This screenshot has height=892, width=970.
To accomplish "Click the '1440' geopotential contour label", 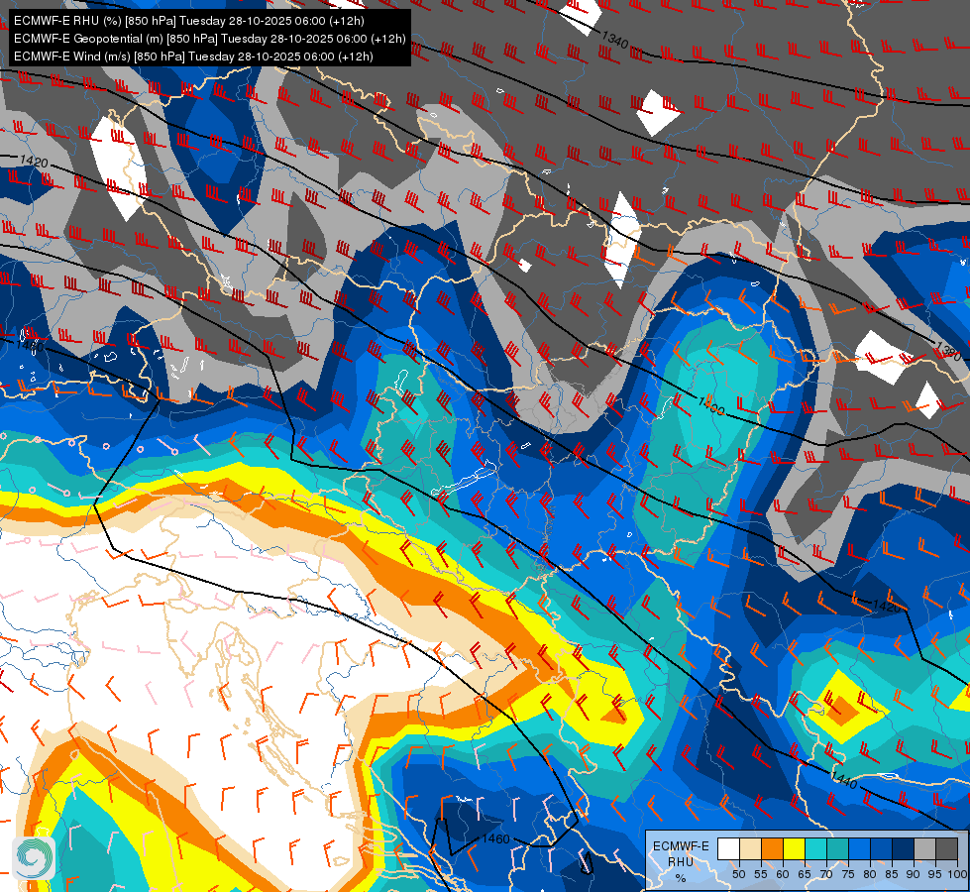I will pos(844,780).
